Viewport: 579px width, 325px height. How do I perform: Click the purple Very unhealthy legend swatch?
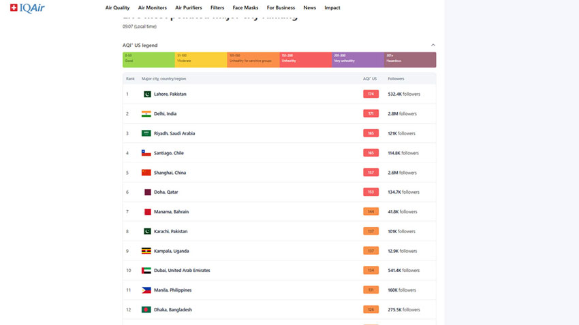point(358,60)
